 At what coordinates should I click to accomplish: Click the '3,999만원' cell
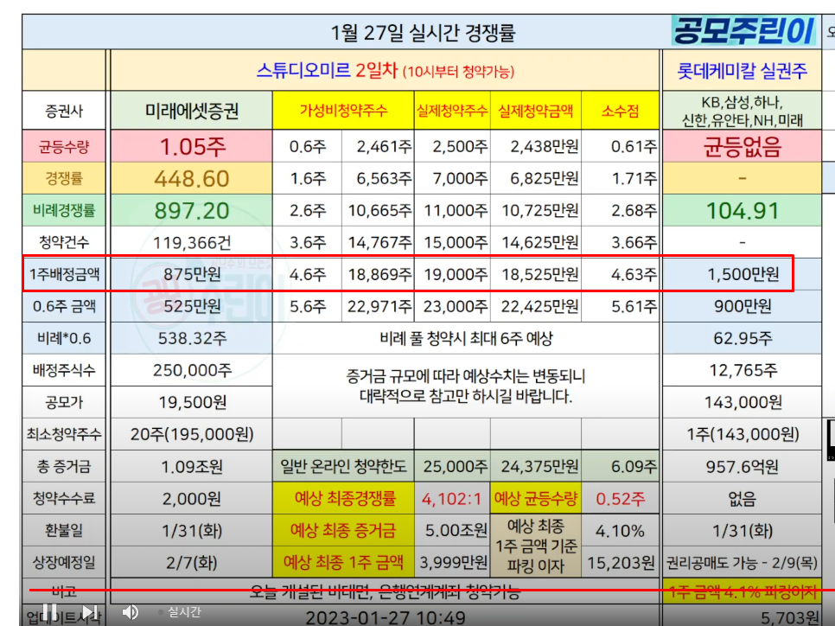452,563
